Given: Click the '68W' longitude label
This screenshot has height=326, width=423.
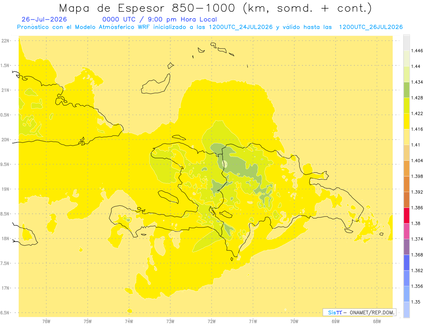Looking at the screenshot, I should (x=377, y=321).
